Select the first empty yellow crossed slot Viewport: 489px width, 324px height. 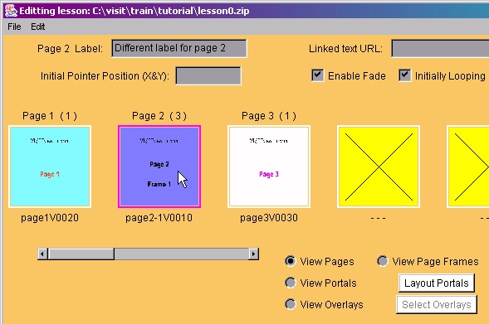(x=379, y=167)
